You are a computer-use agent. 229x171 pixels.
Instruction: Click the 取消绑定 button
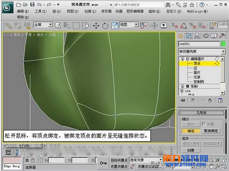click(211, 131)
